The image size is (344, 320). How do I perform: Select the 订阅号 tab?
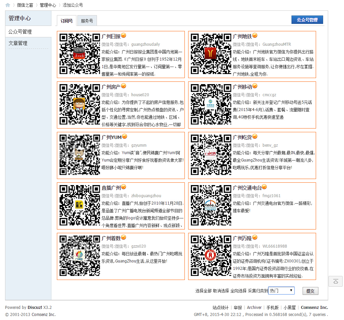coord(66,20)
